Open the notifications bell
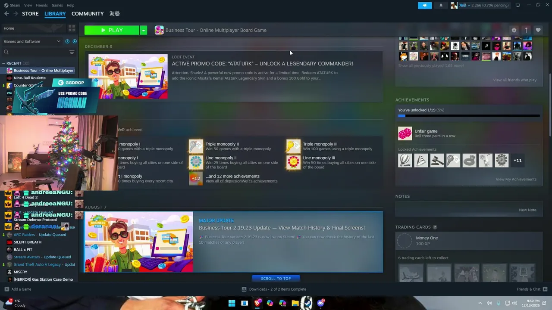The height and width of the screenshot is (310, 552). (441, 5)
